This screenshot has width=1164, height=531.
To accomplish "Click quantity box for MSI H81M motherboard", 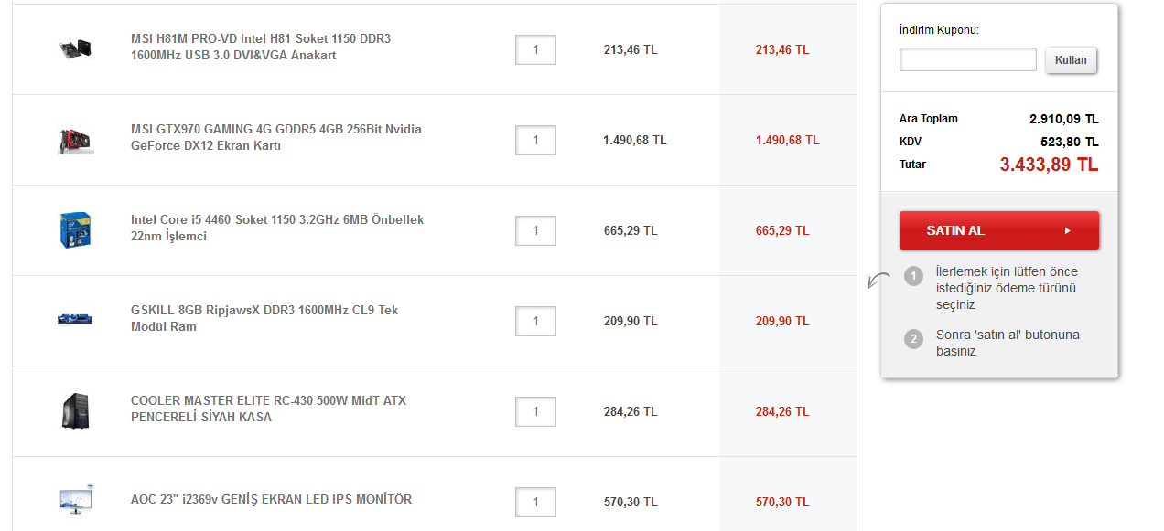I will (535, 49).
